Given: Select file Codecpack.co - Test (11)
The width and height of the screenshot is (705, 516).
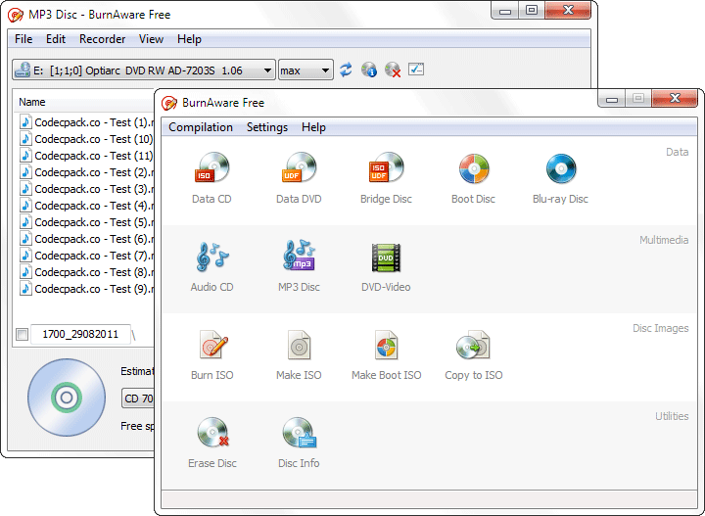Looking at the screenshot, I should pos(86,156).
